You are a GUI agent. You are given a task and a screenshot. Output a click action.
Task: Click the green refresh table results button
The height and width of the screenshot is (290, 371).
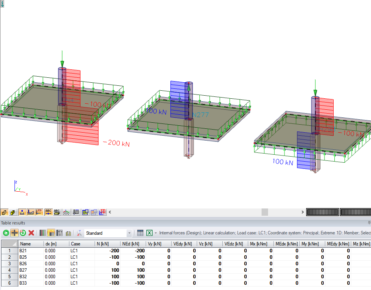[6, 233]
